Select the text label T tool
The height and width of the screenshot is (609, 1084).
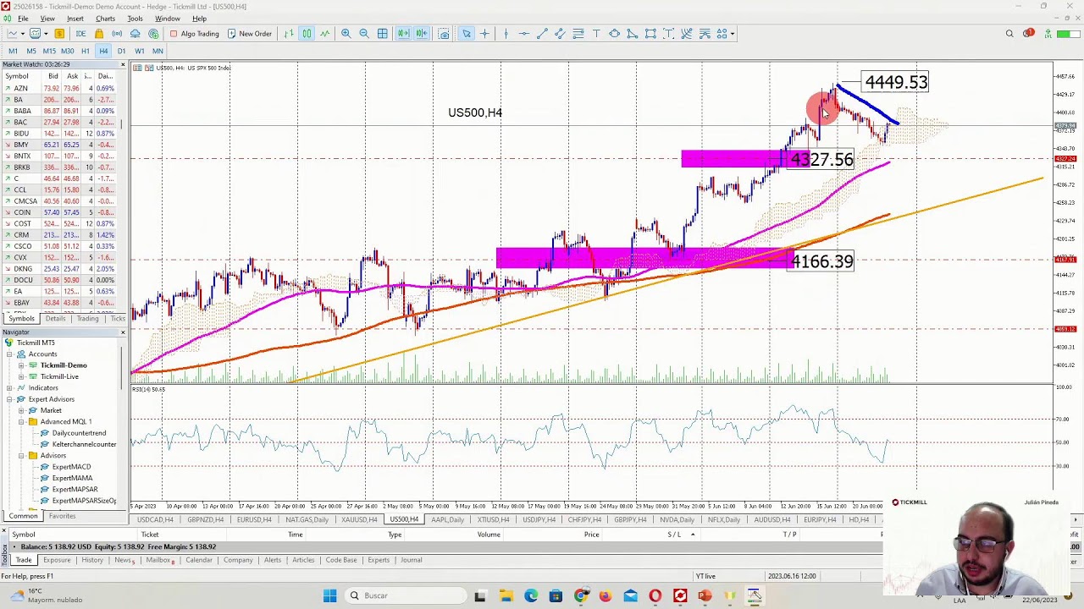pos(596,34)
